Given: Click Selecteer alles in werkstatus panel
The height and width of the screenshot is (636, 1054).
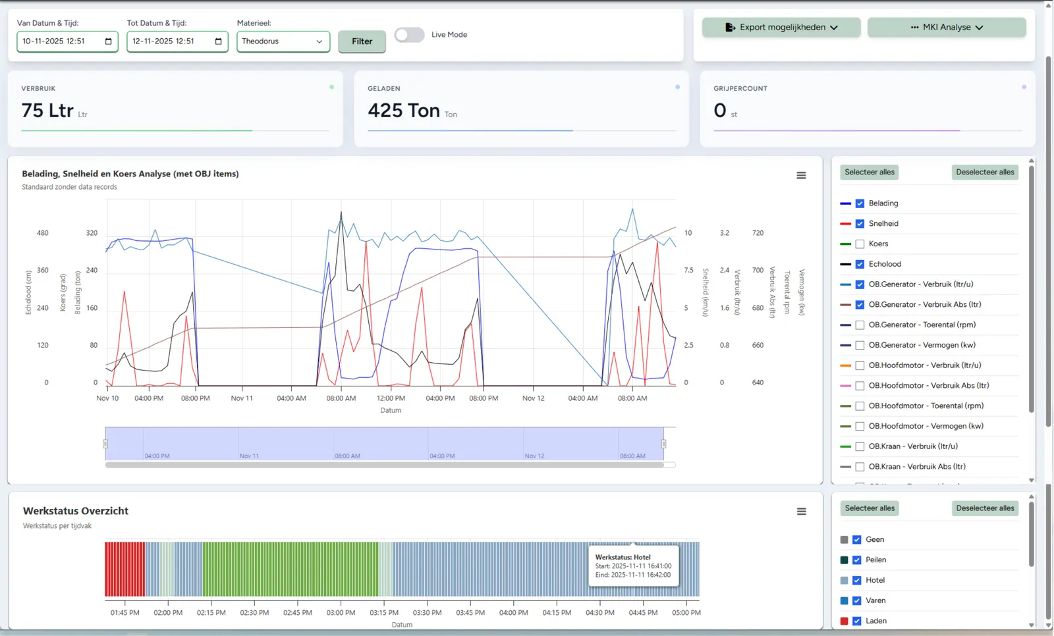Looking at the screenshot, I should point(870,508).
